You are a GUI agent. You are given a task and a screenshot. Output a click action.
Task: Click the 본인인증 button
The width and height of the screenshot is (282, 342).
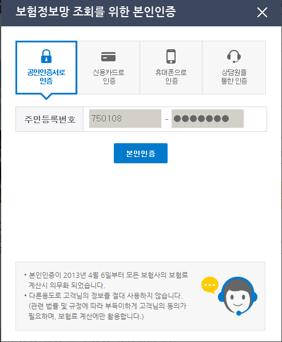[x=141, y=153]
